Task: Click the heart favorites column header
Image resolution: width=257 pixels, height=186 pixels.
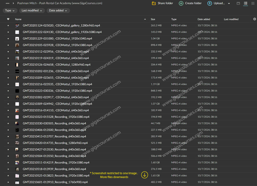Action: click(8, 19)
